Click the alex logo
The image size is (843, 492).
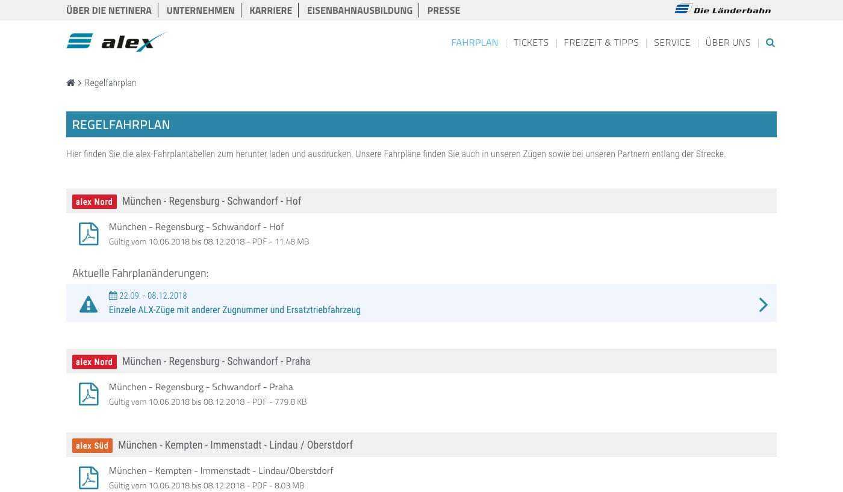[x=116, y=42]
